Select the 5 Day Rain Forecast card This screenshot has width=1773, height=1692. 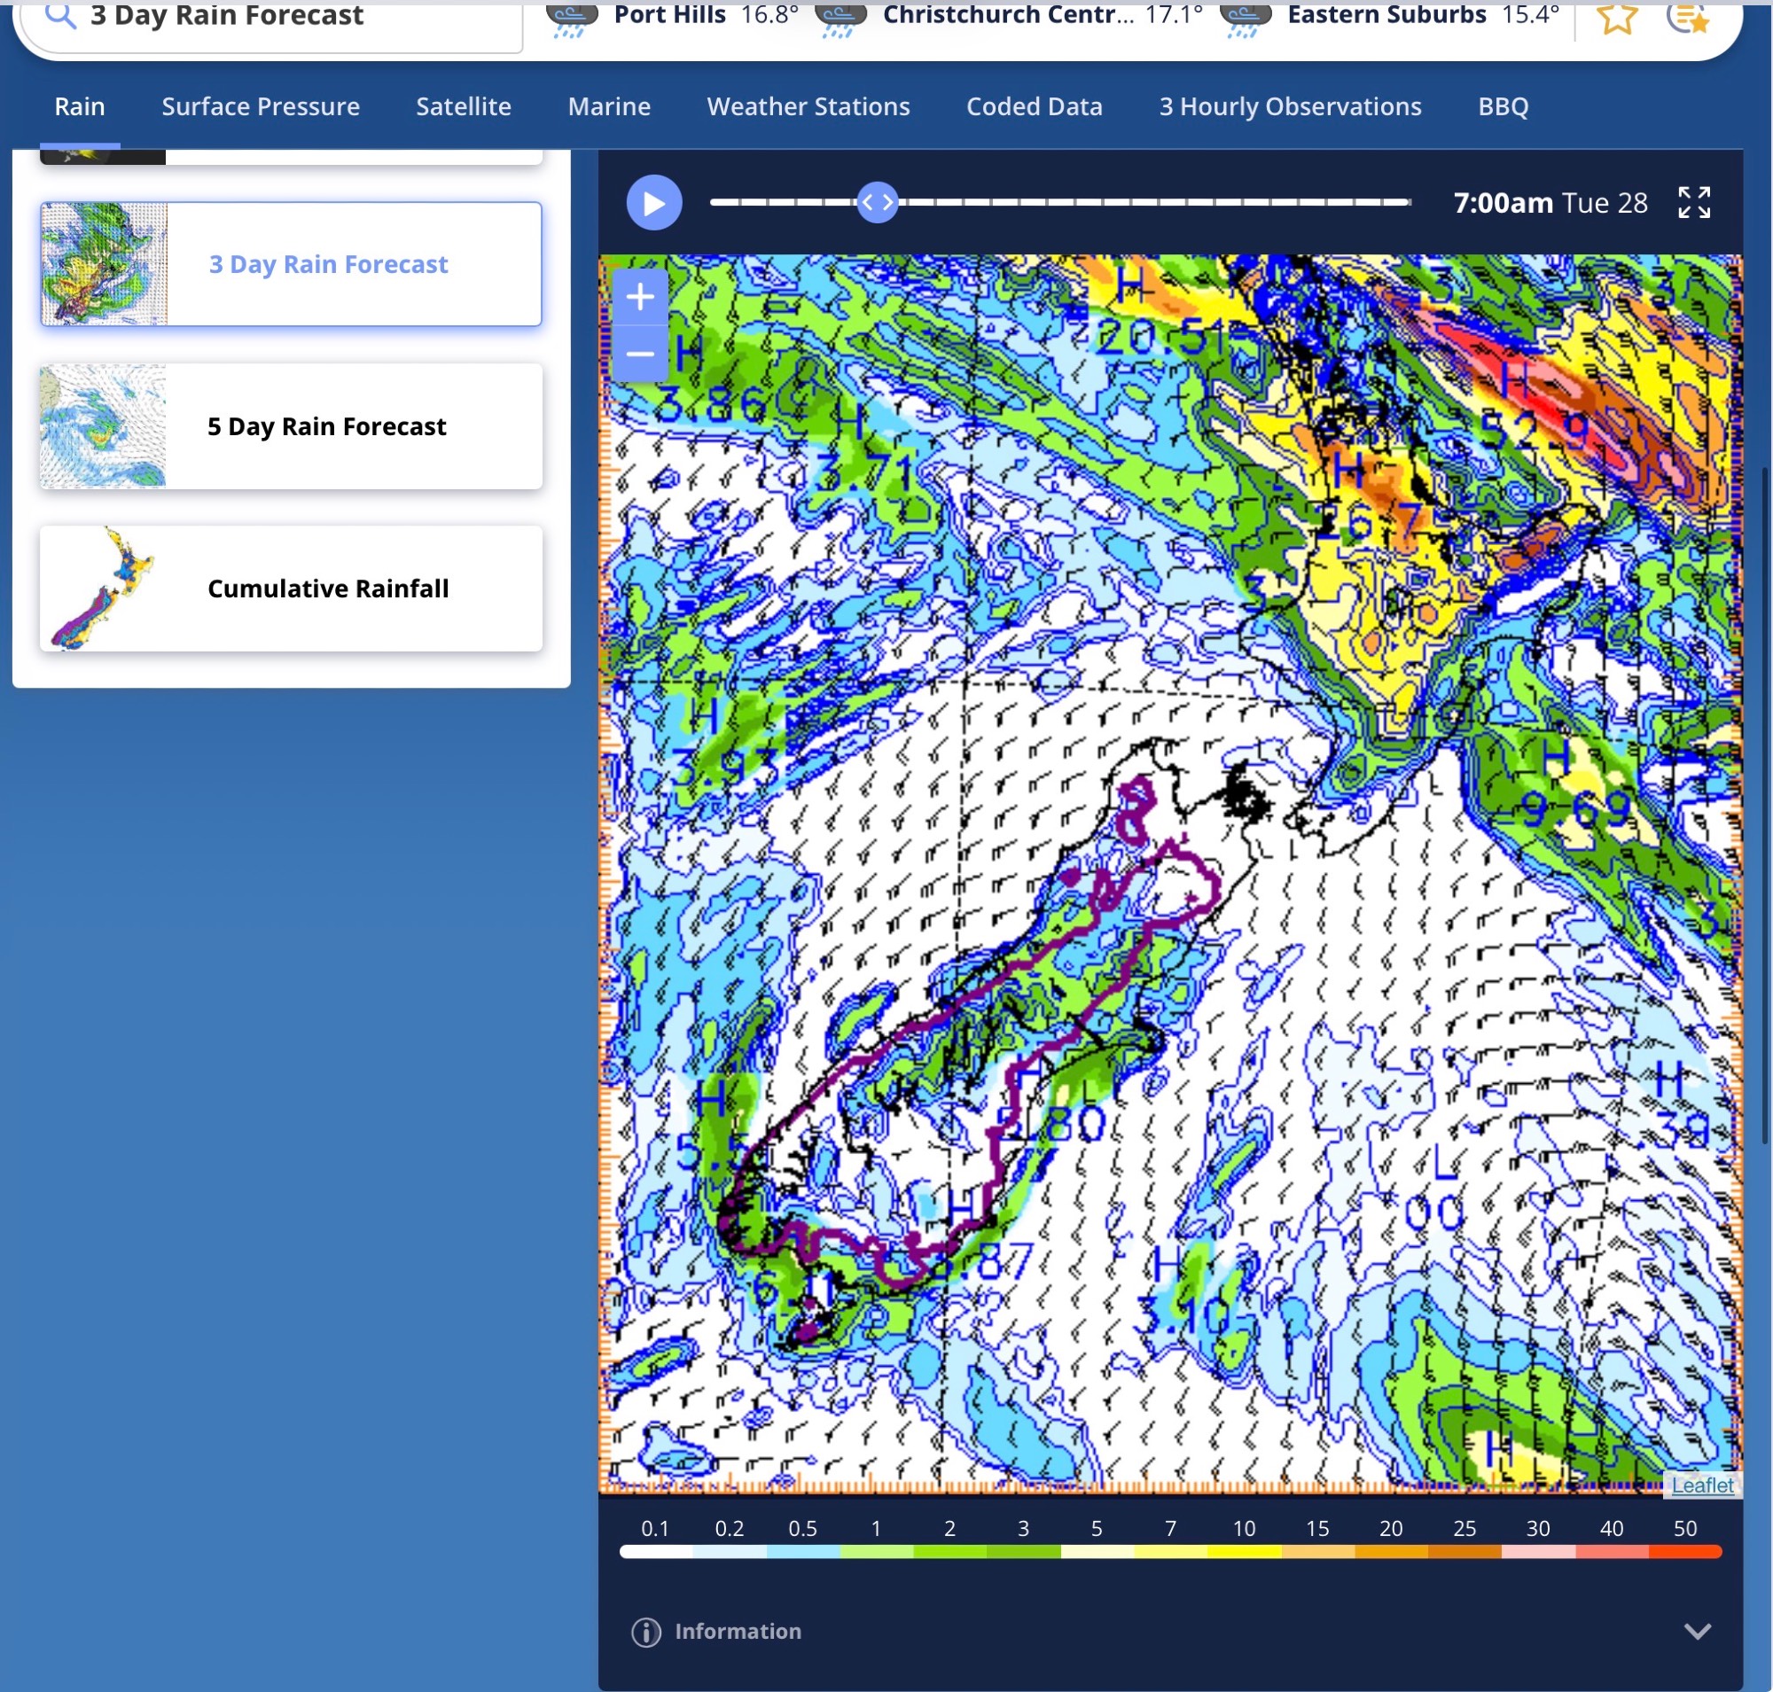(x=291, y=426)
